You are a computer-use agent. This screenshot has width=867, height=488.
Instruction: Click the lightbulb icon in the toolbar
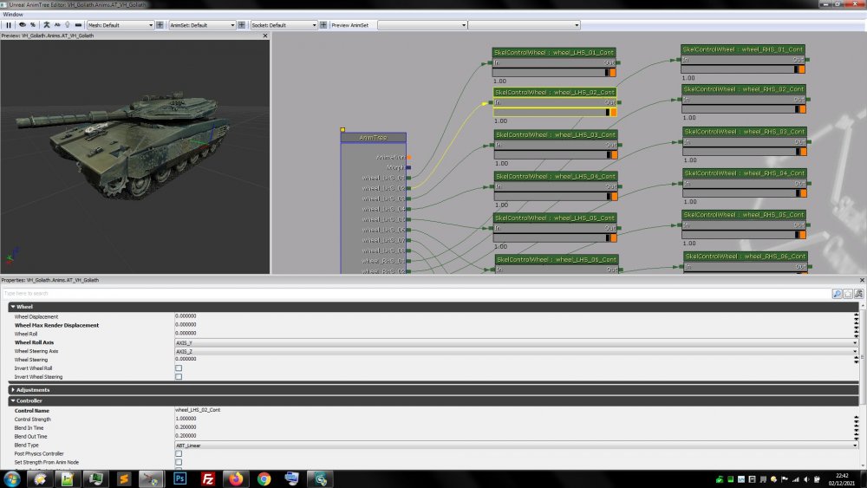click(67, 25)
